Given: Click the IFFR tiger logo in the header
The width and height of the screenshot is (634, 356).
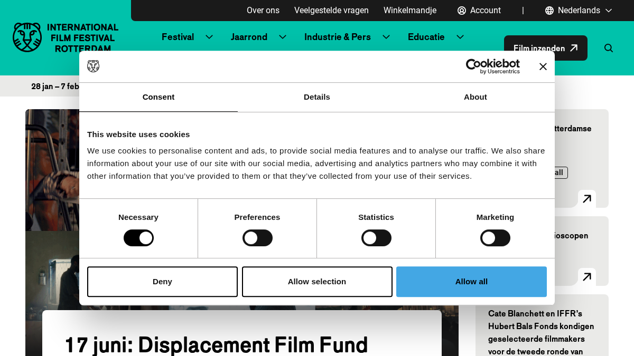Looking at the screenshot, I should point(27,37).
